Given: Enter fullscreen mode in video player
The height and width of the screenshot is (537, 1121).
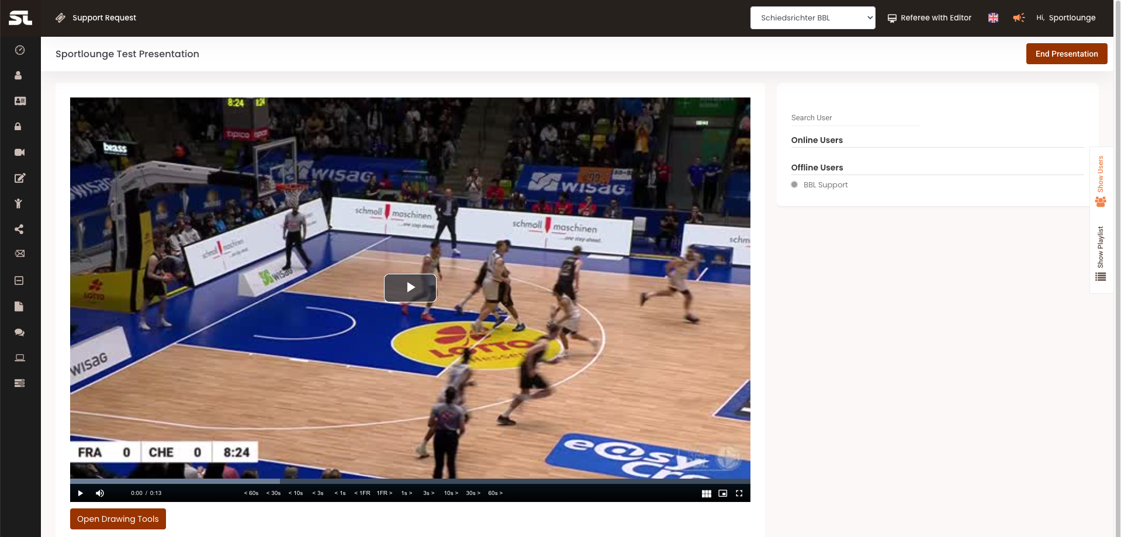Looking at the screenshot, I should 739,494.
